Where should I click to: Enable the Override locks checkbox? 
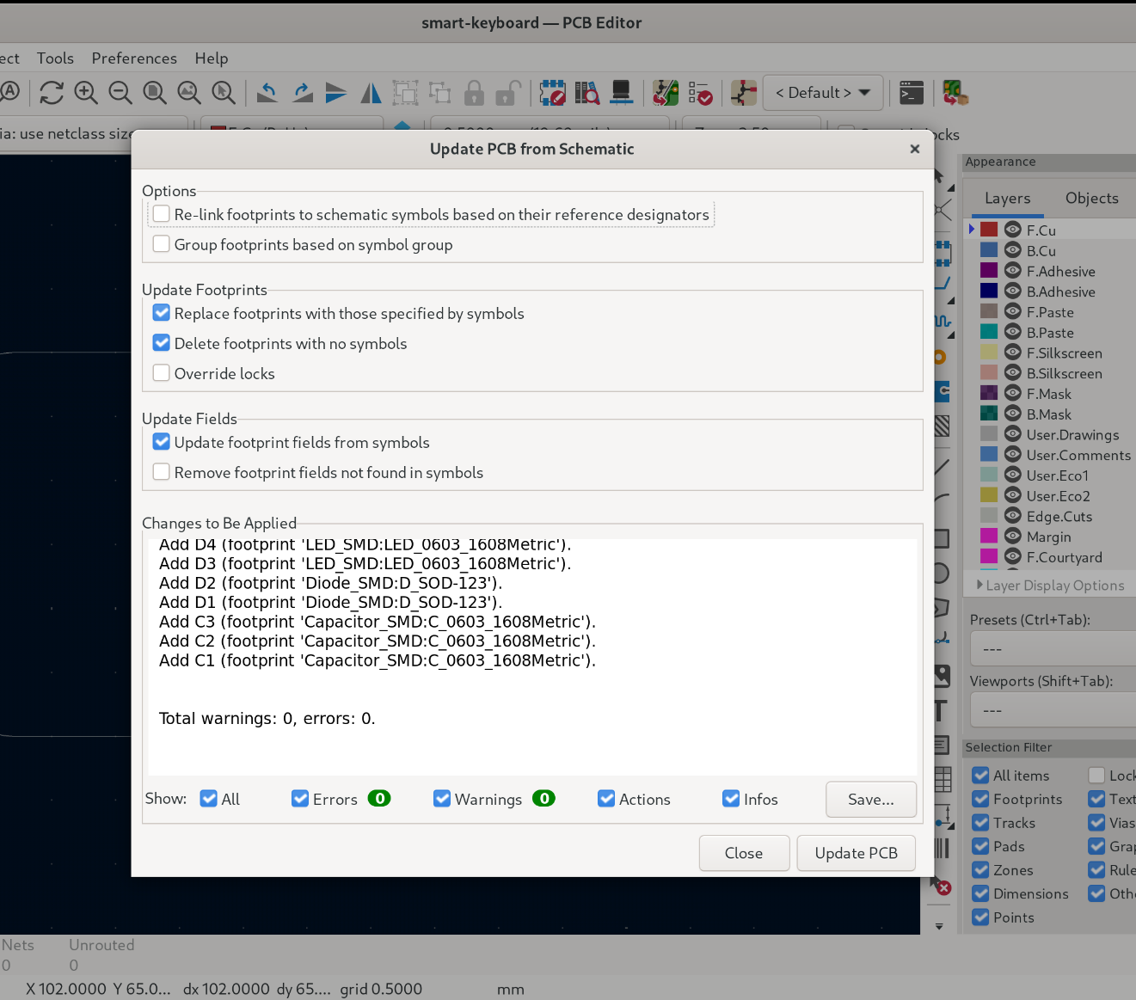click(x=161, y=372)
